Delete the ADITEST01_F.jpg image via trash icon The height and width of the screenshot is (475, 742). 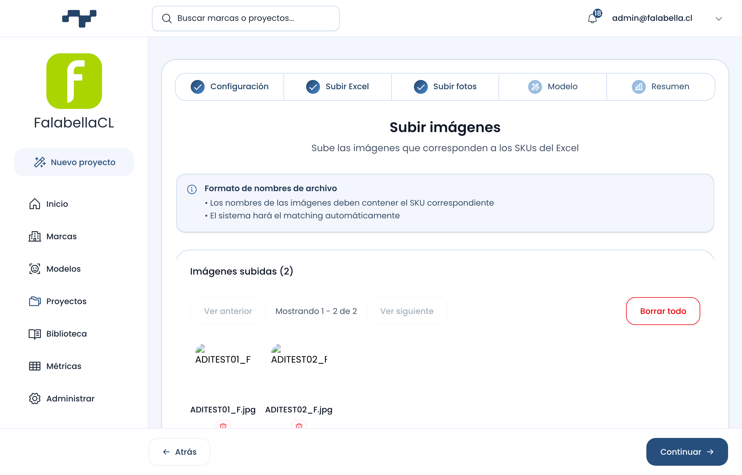pyautogui.click(x=223, y=424)
